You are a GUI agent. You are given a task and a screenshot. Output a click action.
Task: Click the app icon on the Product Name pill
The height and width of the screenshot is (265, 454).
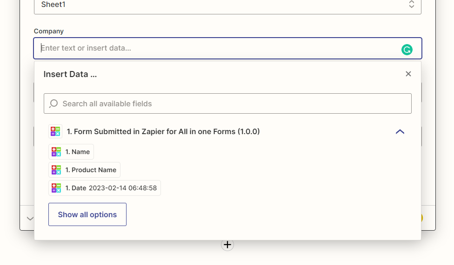pos(56,170)
